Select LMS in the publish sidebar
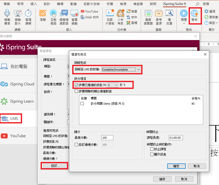The height and width of the screenshot is (185, 219). 11,119
